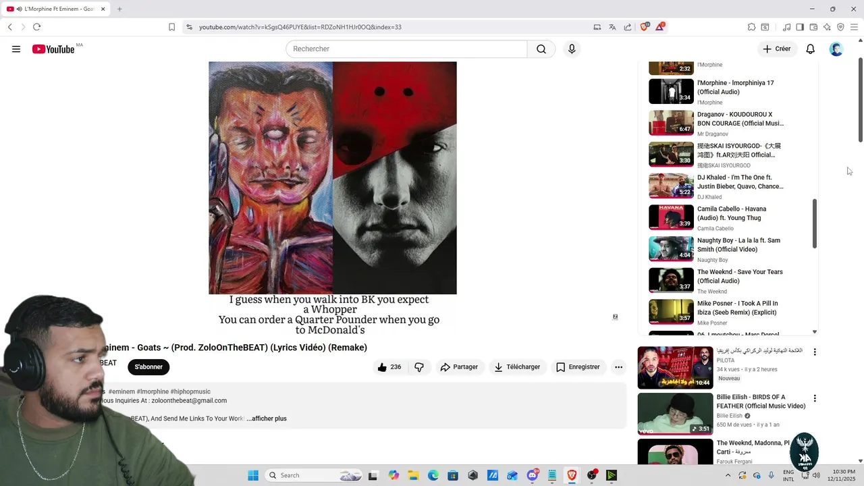864x486 pixels.
Task: Toggle the browser sidebar panel
Action: click(x=800, y=27)
